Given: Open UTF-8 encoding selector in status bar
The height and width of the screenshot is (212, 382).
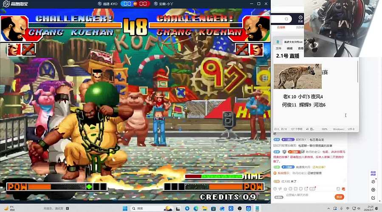Looking at the screenshot, I should [x=351, y=129].
